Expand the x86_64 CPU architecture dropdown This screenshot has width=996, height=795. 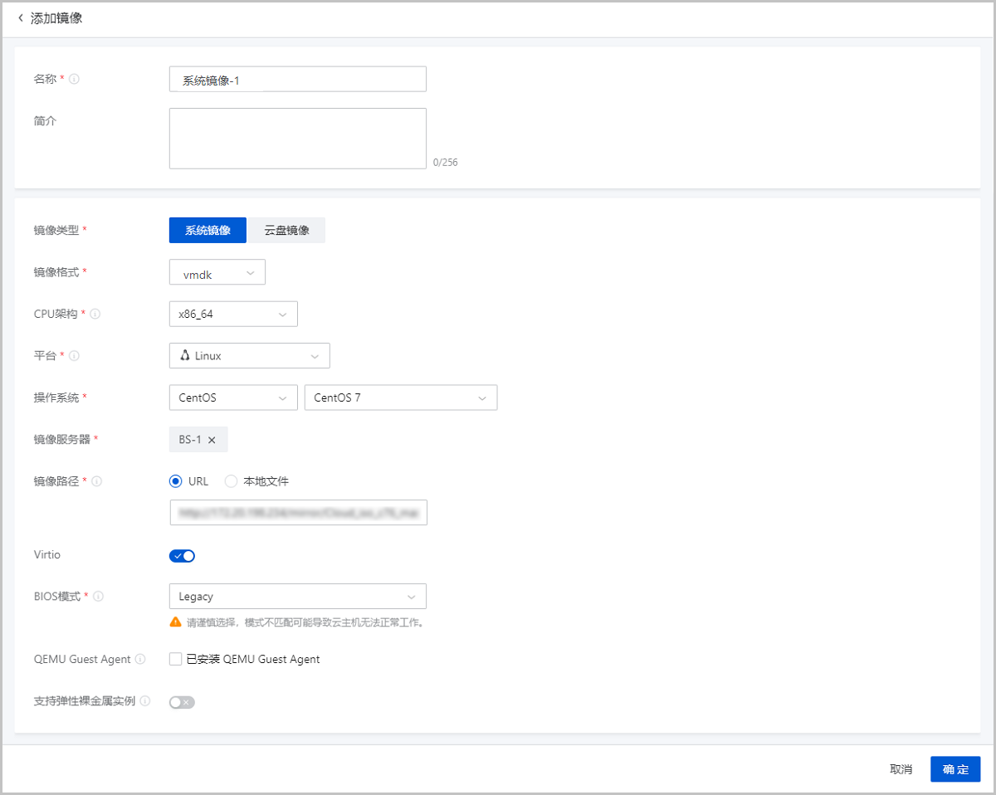click(x=232, y=314)
